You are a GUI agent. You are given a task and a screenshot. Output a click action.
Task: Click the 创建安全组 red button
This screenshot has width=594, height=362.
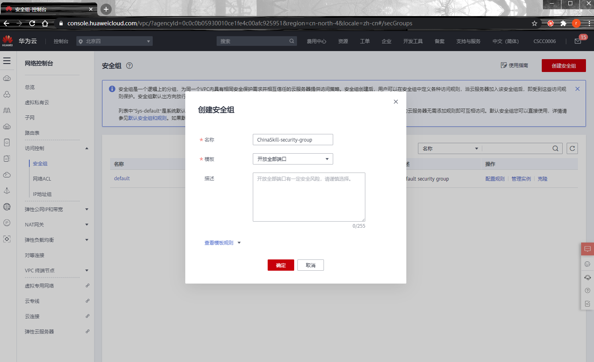point(563,66)
